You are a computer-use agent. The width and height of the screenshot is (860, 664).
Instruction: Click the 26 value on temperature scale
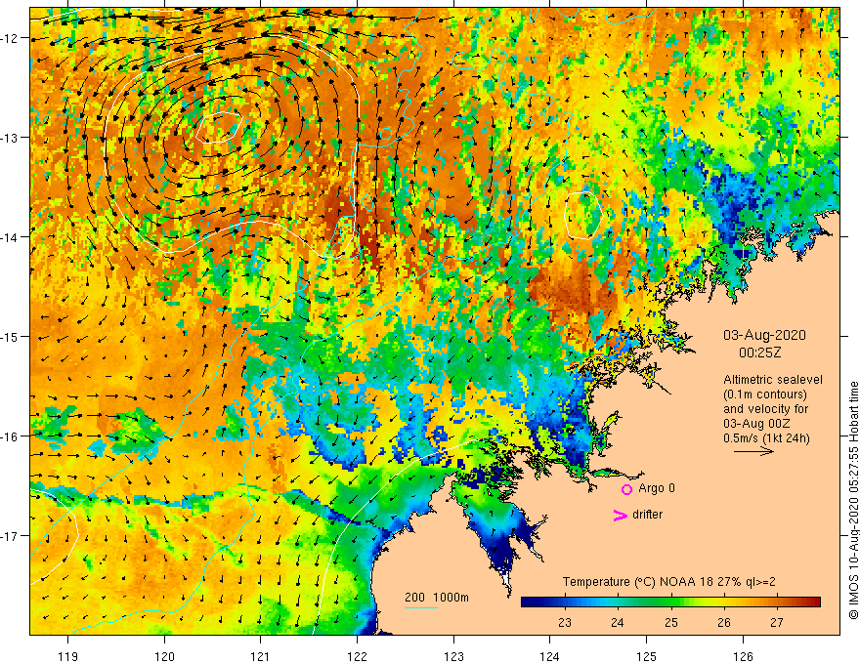[724, 623]
